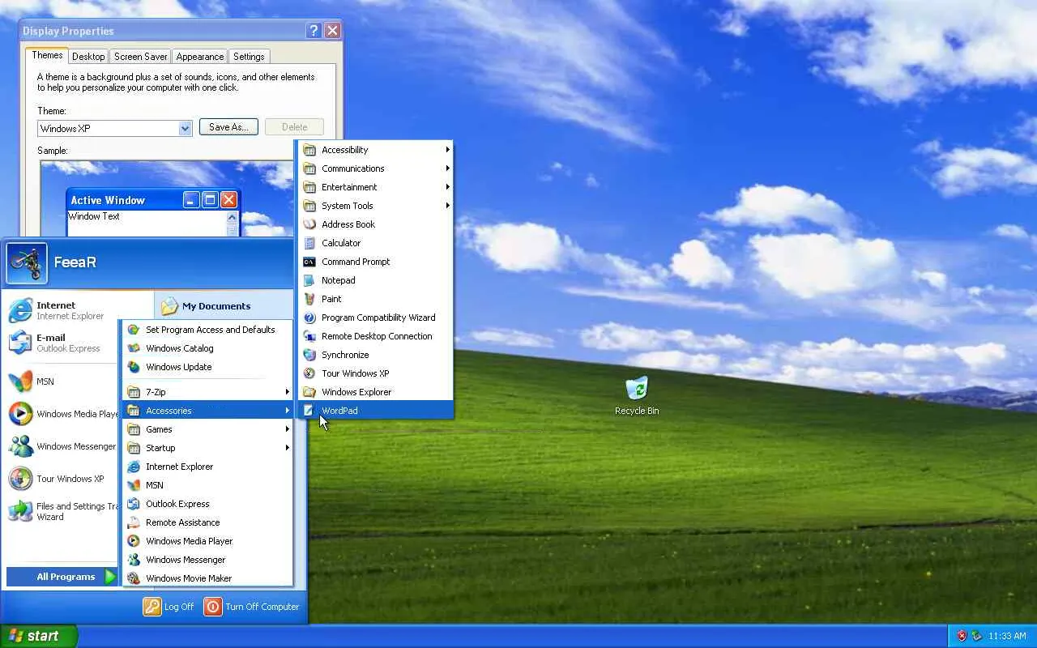Click the Recycle Bin desktop icon
This screenshot has width=1037, height=648.
tap(637, 395)
